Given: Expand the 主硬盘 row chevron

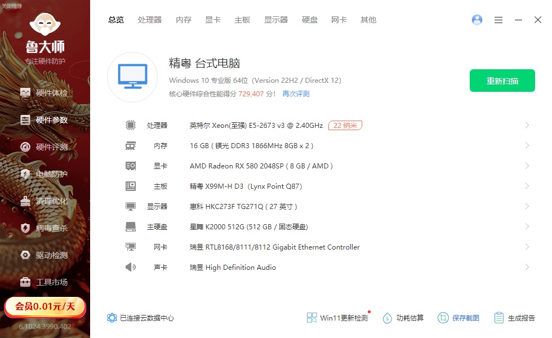Looking at the screenshot, I should [x=527, y=226].
